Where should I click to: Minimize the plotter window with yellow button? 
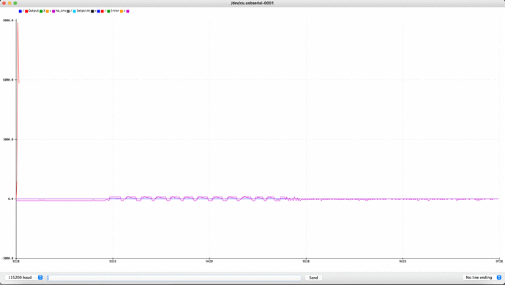coord(10,3)
